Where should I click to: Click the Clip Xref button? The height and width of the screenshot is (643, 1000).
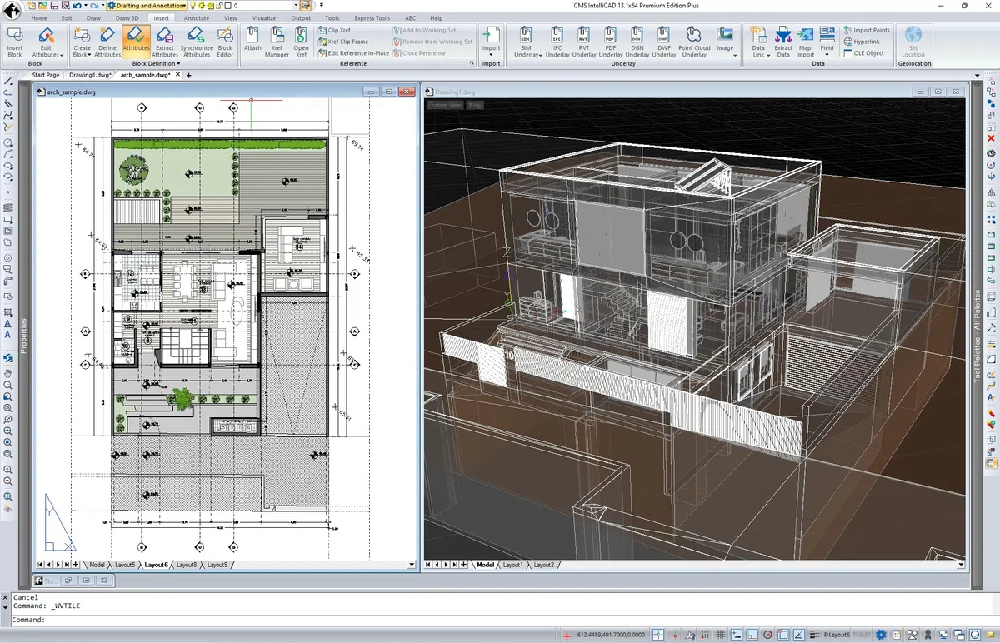[334, 30]
